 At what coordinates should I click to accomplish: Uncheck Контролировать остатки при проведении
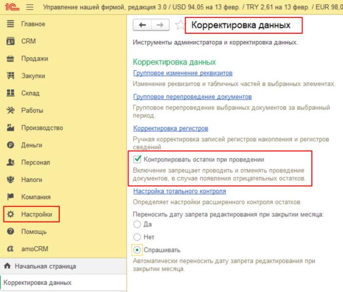click(137, 159)
